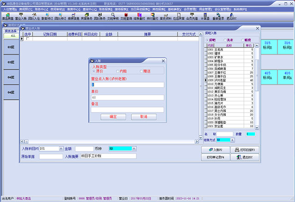This screenshot has width=295, height=202.
Task: Click the 取消 cancel button
Action: point(143,117)
